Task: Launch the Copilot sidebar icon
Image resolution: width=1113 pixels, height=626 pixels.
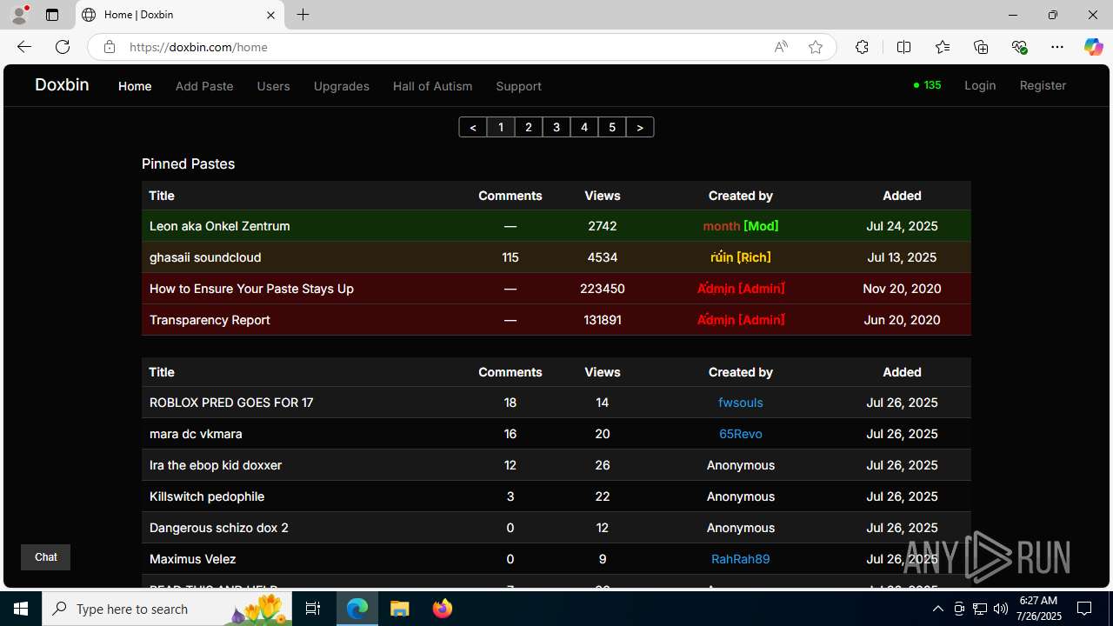Action: click(1093, 47)
